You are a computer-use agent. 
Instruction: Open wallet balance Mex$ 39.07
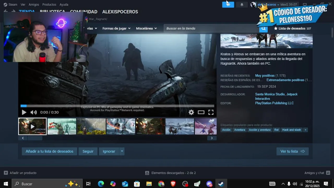point(289,4)
